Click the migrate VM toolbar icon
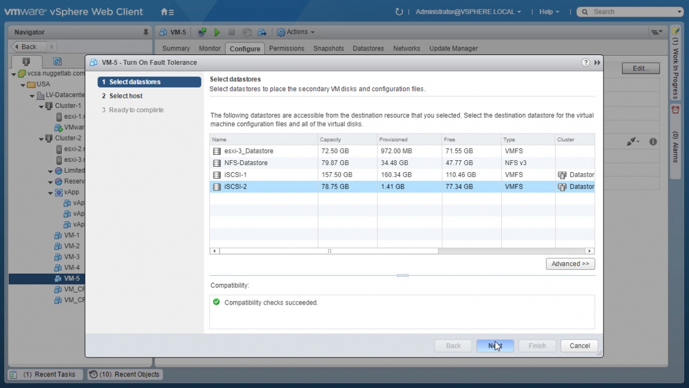 point(262,32)
